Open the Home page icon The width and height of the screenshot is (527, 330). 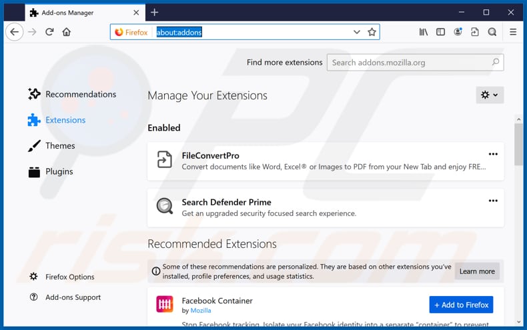(67, 32)
